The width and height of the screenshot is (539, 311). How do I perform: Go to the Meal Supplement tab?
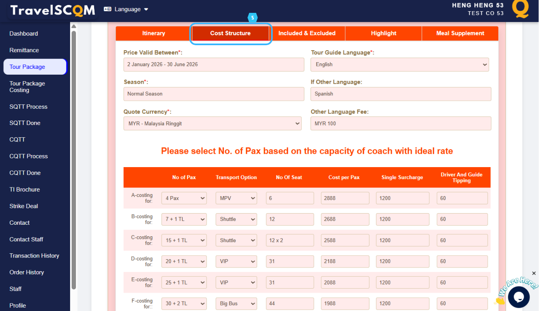(460, 34)
